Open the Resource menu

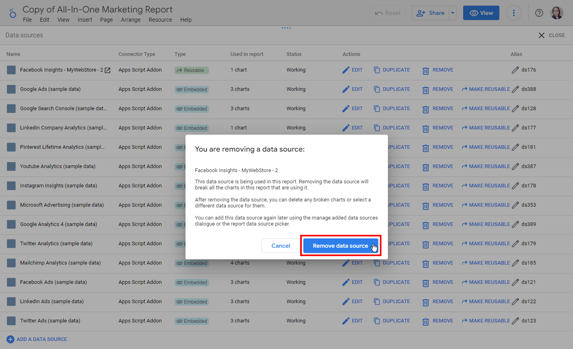tap(160, 19)
